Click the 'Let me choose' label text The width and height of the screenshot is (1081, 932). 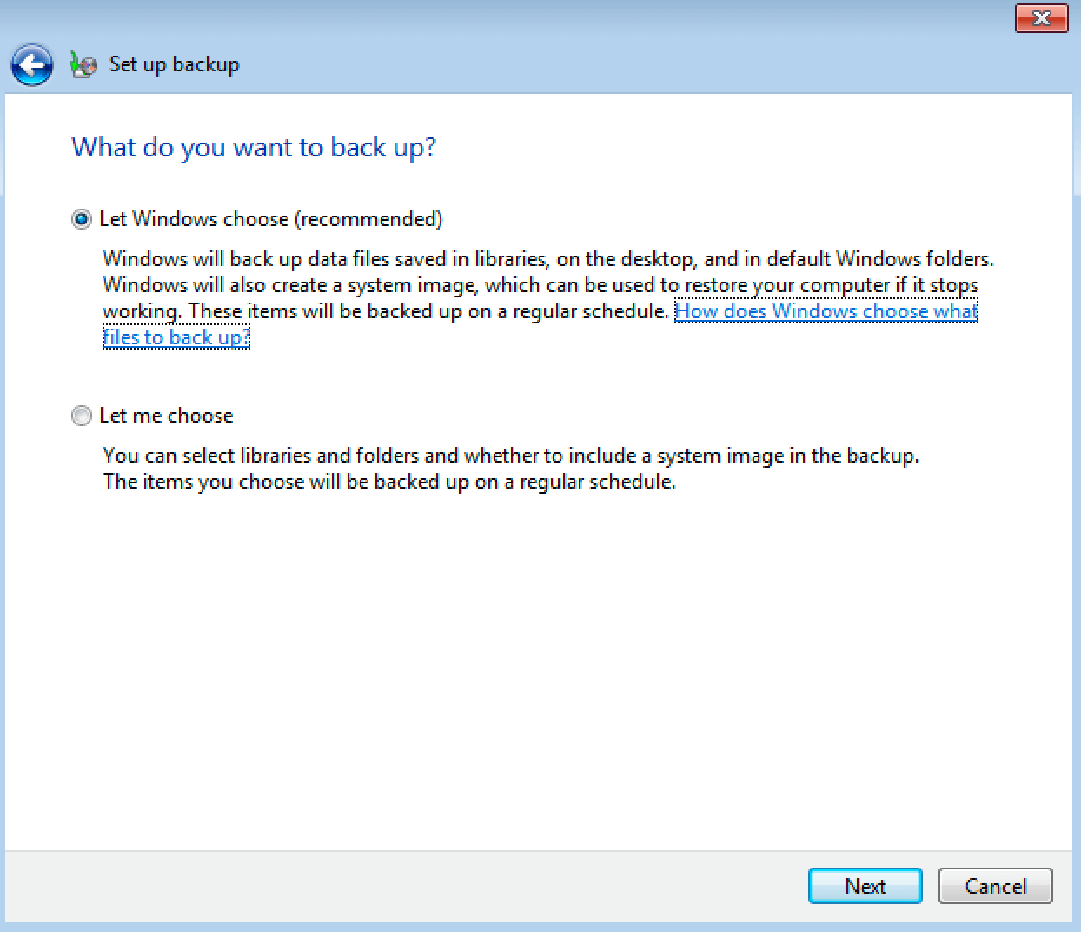[166, 416]
